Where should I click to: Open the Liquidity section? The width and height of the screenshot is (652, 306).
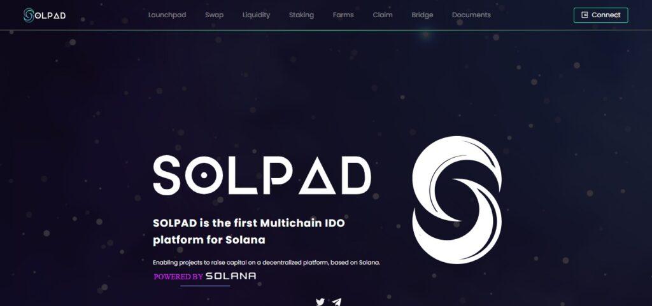[x=256, y=15]
